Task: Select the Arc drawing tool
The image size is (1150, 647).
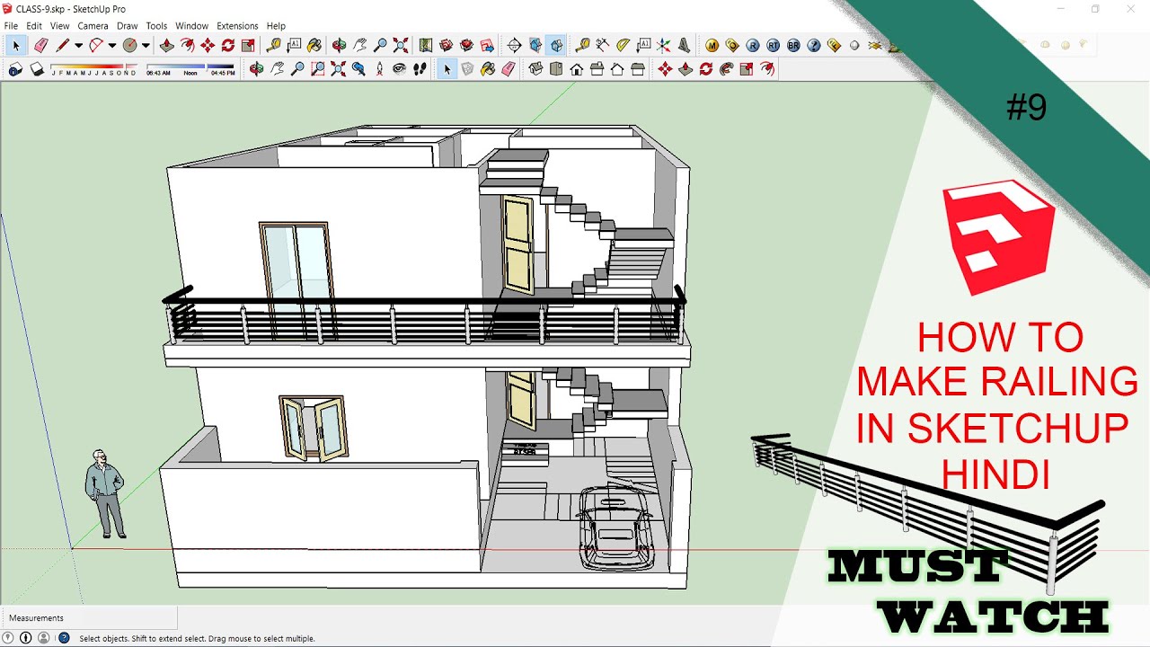Action: 95,45
